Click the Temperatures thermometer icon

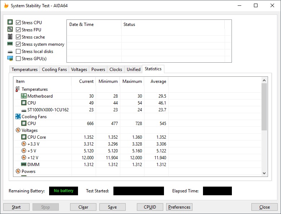(18, 89)
